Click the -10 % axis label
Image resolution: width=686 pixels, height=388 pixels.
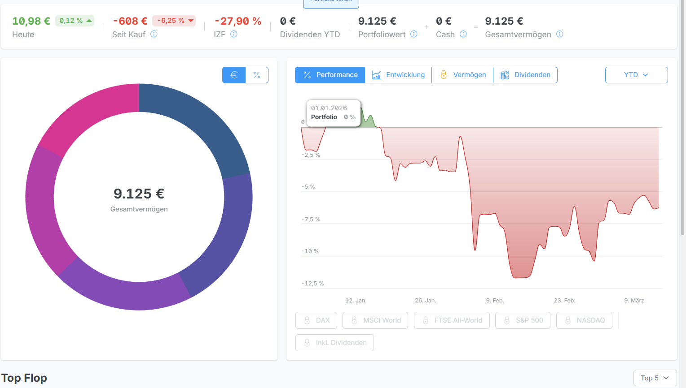coord(310,251)
